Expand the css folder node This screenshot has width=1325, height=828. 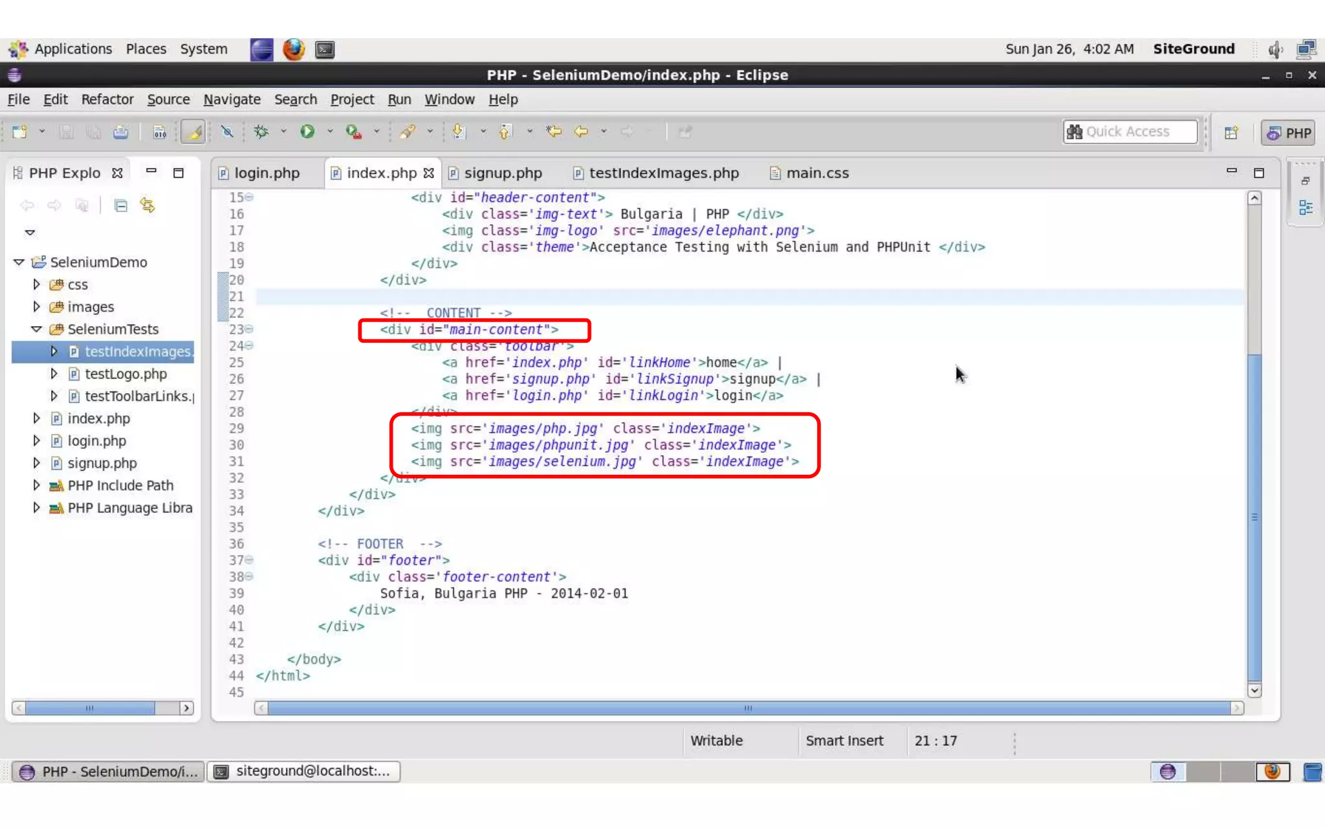36,285
